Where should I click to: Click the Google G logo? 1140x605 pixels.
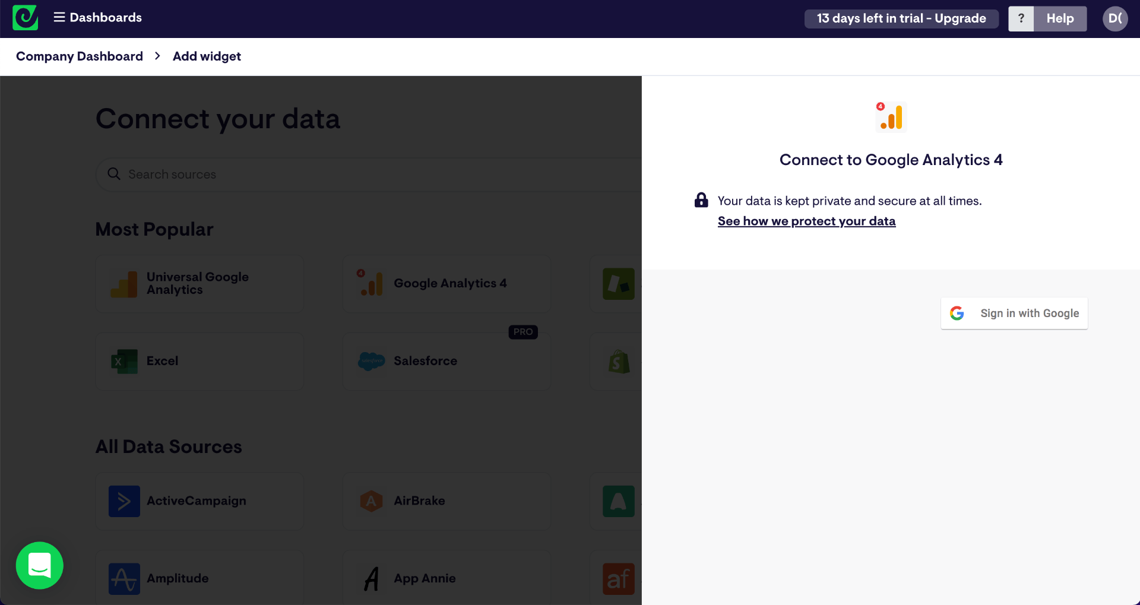[957, 313]
